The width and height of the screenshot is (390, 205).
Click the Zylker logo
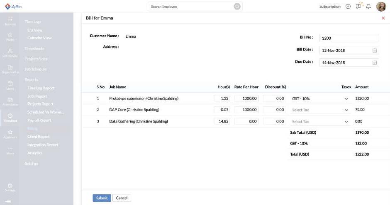(13, 7)
